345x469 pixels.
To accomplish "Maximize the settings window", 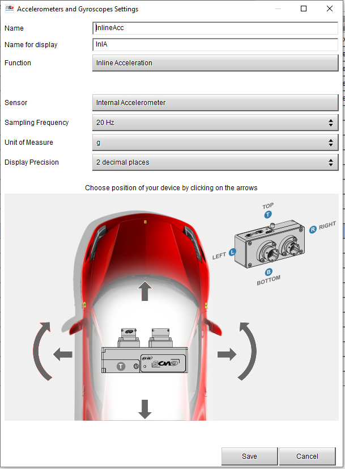I will click(x=304, y=9).
